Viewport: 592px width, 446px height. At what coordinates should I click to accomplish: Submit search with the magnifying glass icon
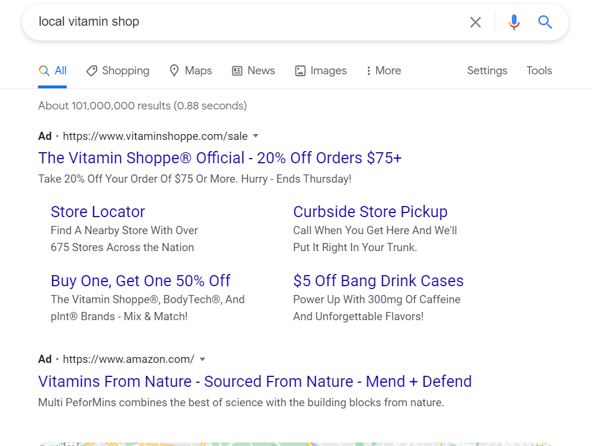coord(545,22)
